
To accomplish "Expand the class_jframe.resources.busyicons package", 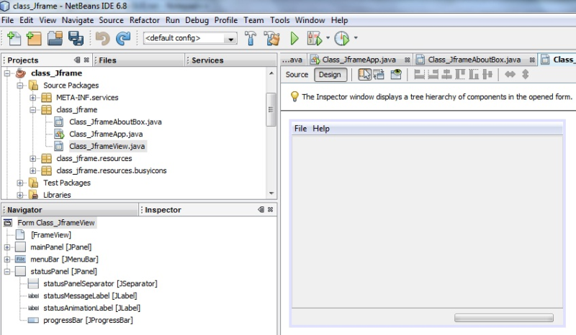I will coord(32,170).
